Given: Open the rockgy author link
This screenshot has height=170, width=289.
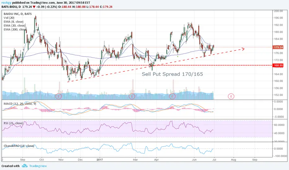Looking at the screenshot, I should coord(6,3).
